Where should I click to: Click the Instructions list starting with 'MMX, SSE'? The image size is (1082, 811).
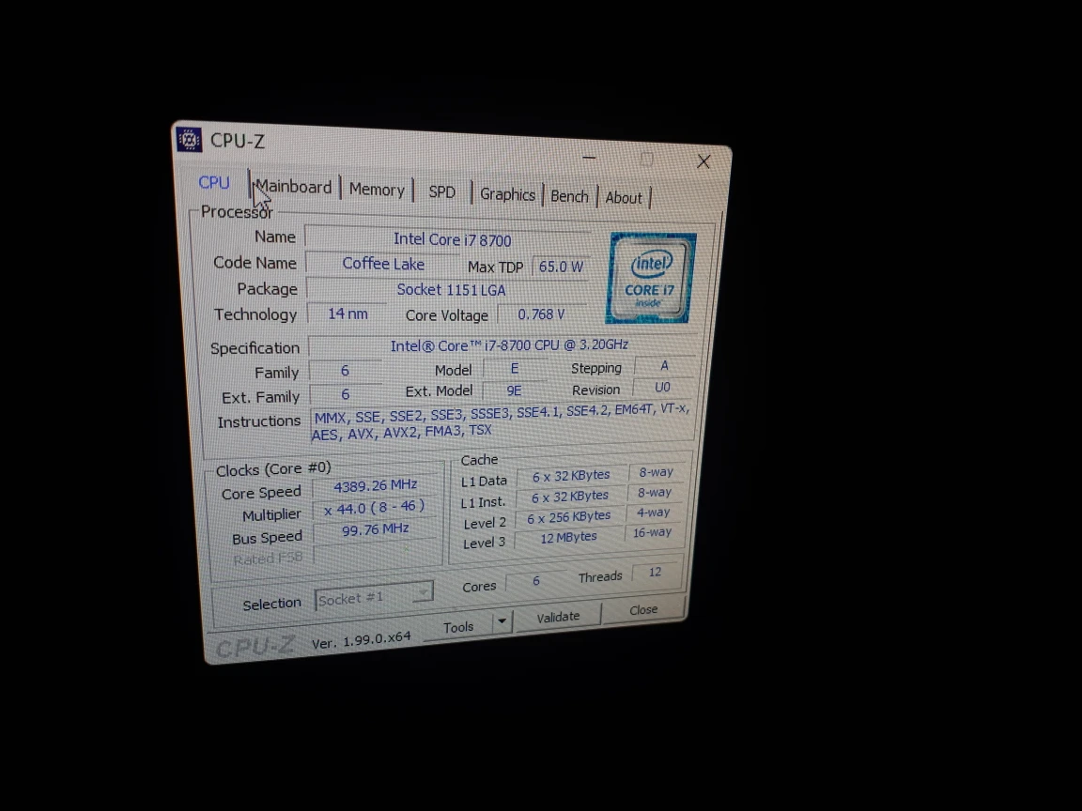(502, 421)
